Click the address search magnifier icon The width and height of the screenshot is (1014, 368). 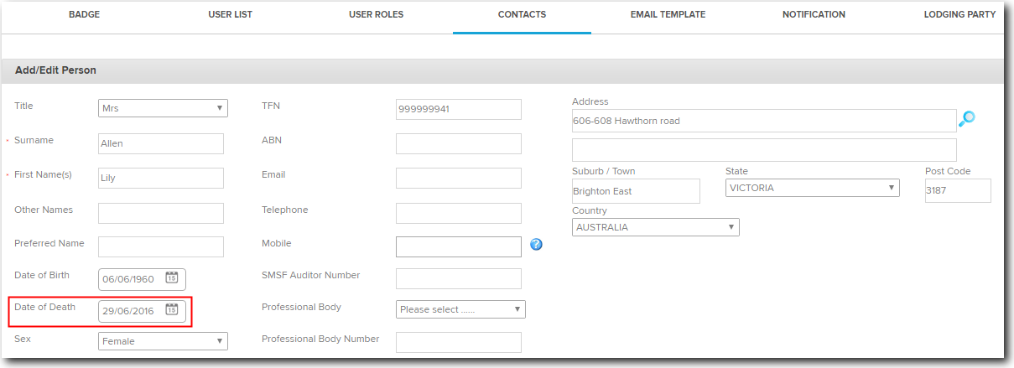pos(967,119)
